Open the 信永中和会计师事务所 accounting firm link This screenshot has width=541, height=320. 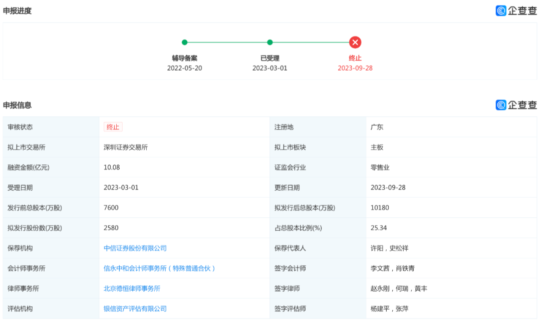pos(159,268)
